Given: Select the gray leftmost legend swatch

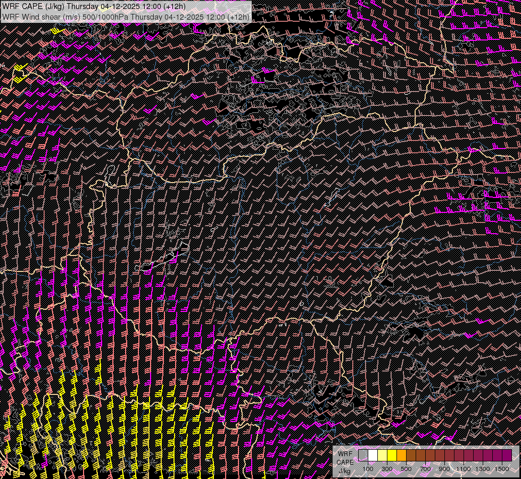Looking at the screenshot, I should coord(363,455).
